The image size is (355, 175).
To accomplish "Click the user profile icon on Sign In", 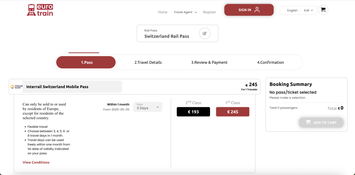I will click(257, 10).
